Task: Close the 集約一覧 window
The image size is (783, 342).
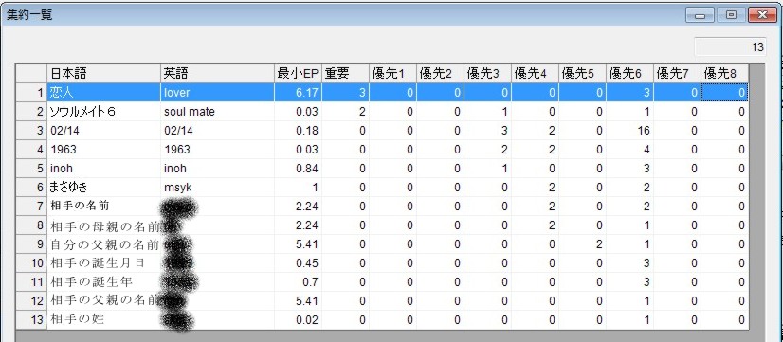Action: [763, 15]
